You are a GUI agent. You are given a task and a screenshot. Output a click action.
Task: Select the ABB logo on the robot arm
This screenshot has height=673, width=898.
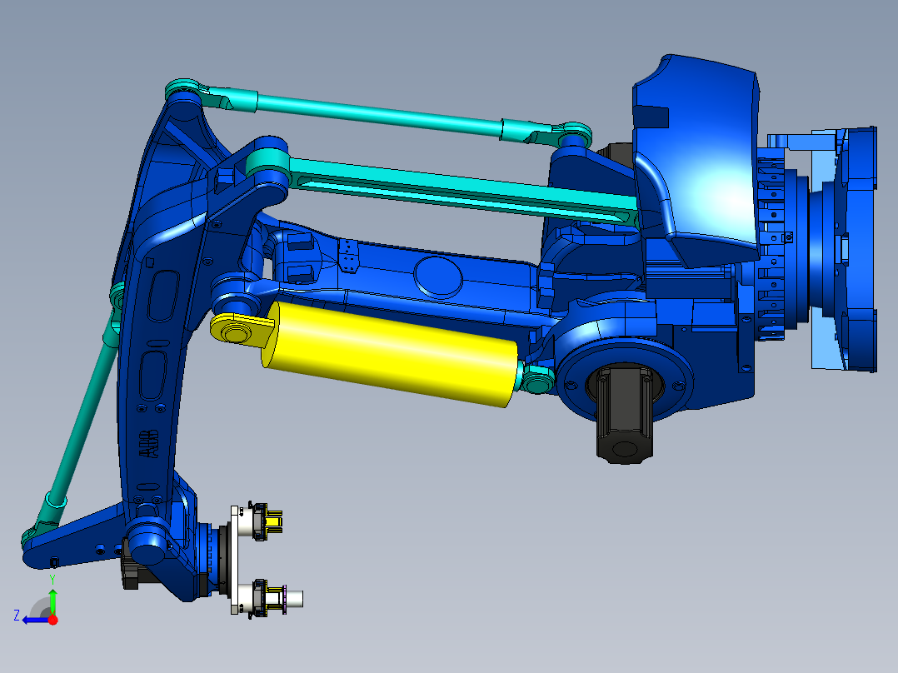pyautogui.click(x=148, y=443)
